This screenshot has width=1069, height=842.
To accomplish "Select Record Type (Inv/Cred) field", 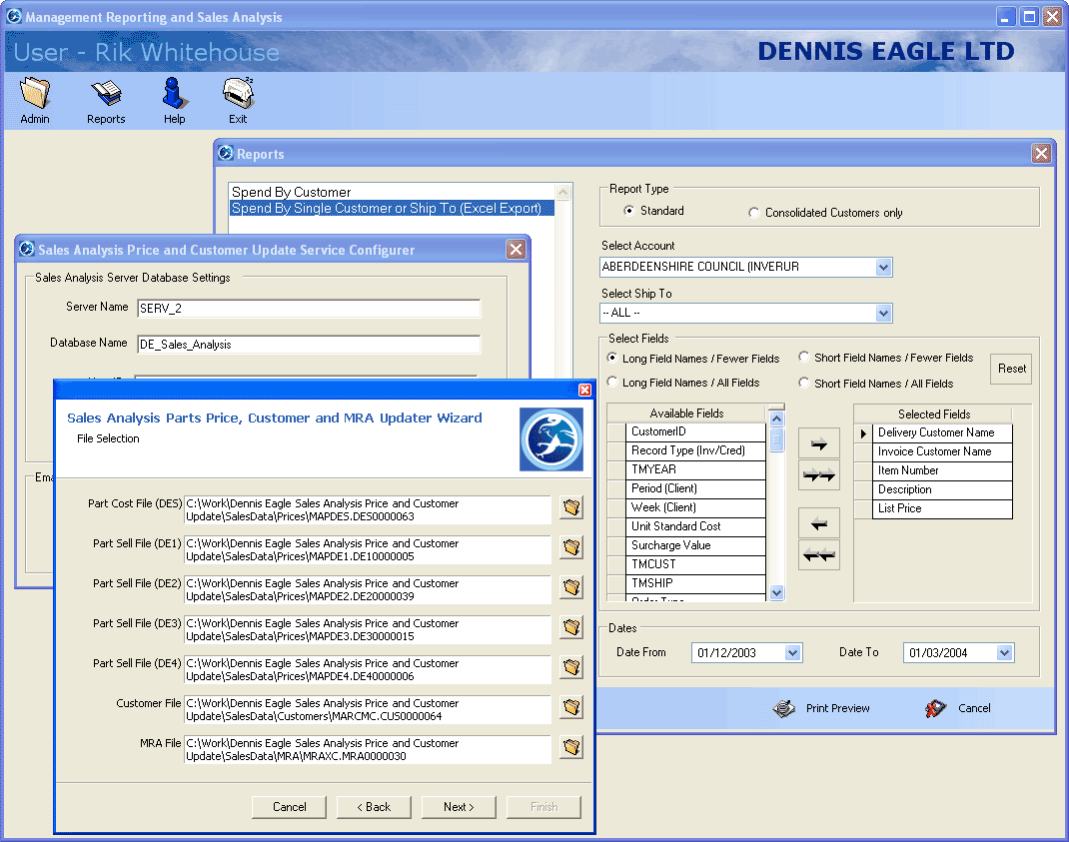I will tap(695, 450).
